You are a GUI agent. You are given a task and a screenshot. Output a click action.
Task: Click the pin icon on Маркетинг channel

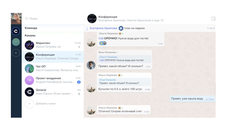click(79, 47)
